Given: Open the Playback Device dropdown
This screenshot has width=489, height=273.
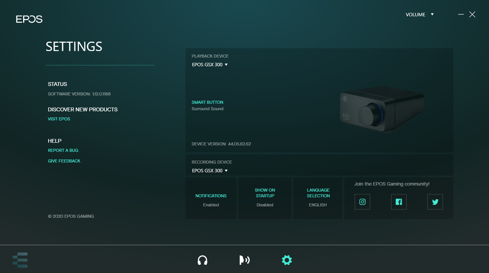Looking at the screenshot, I should tap(210, 65).
